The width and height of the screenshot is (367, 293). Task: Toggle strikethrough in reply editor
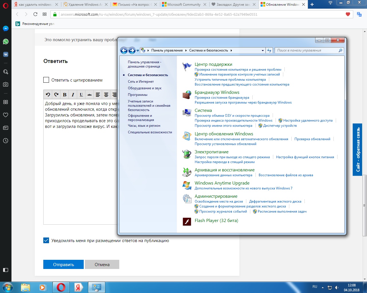[x=89, y=95]
